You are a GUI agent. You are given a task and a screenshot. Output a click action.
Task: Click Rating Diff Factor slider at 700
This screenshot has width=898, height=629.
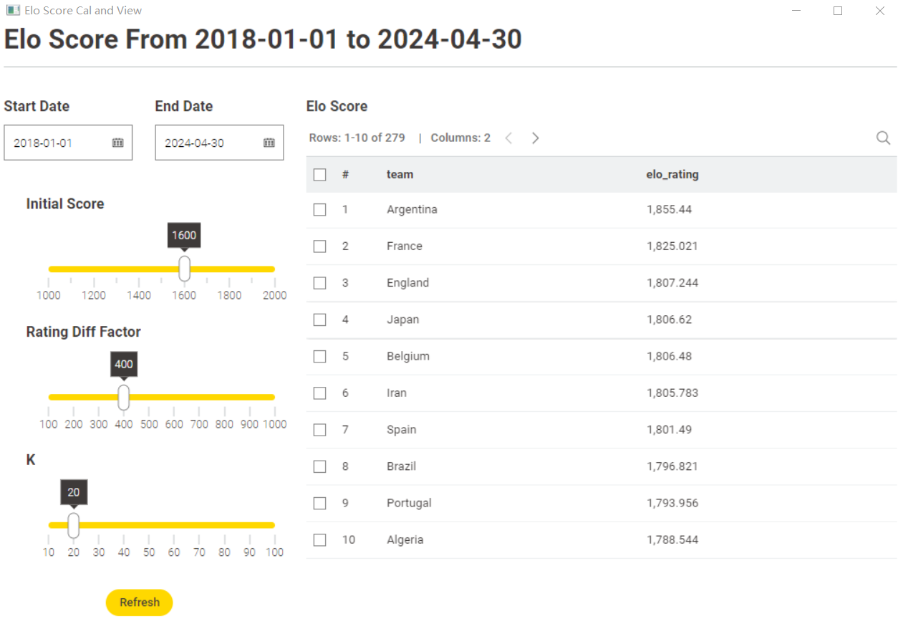[200, 397]
